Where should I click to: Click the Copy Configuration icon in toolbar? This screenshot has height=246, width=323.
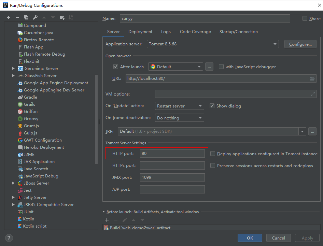coord(26,17)
